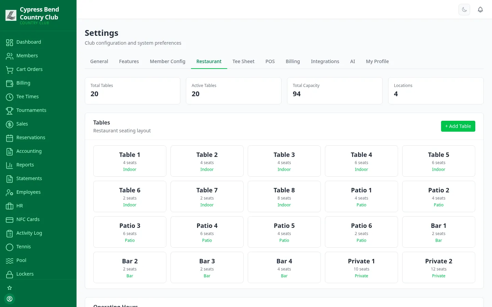Select the Table 6 card

[130, 196]
